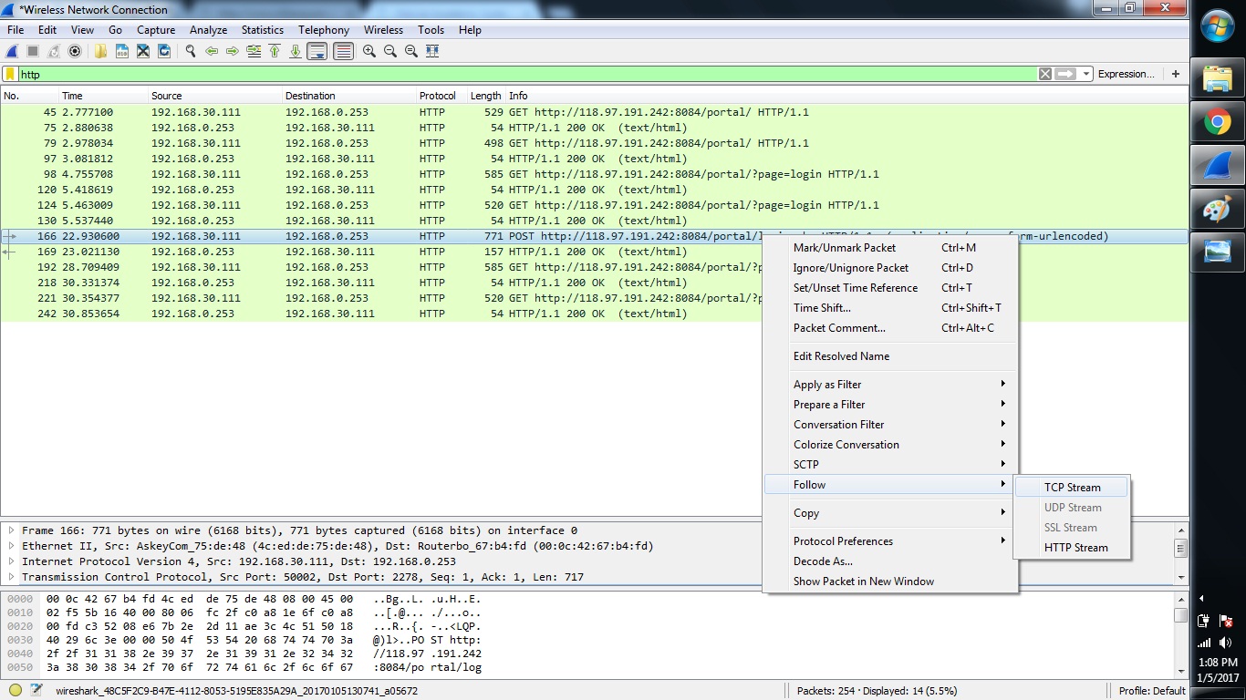Open capture options via the gear icon
The width and height of the screenshot is (1246, 700).
[75, 51]
